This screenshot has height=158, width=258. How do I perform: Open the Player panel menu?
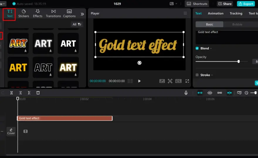pos(185,13)
